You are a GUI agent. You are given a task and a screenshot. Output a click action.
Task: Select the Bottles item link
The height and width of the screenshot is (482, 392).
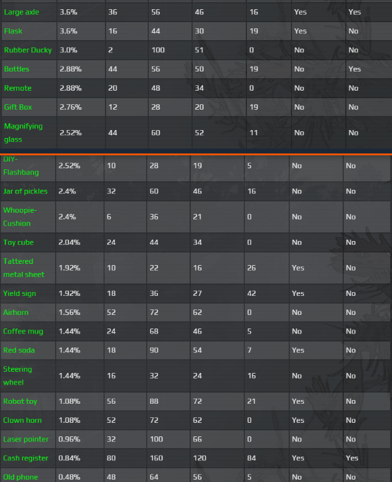[x=17, y=69]
